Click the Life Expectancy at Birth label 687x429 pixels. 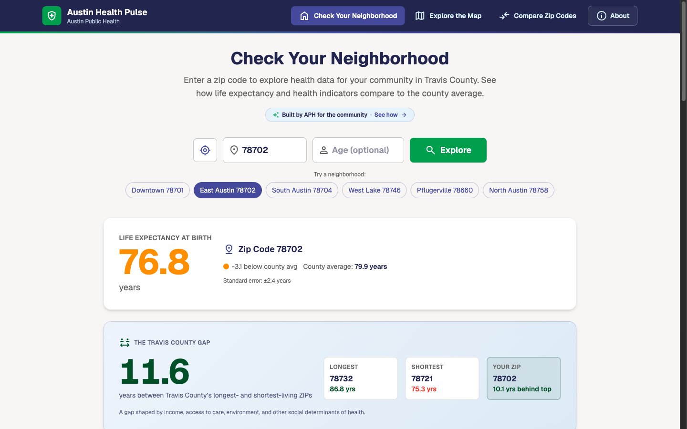click(x=165, y=238)
